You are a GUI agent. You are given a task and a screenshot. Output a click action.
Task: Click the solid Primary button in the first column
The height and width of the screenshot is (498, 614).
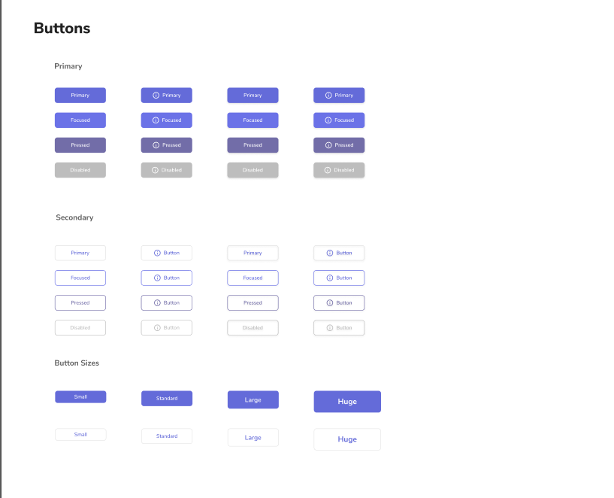click(x=80, y=95)
